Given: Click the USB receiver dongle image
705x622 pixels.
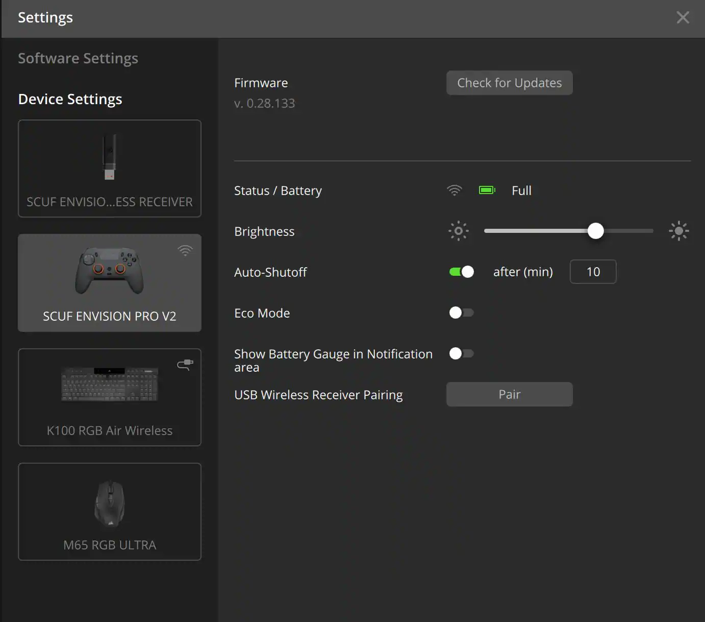Looking at the screenshot, I should click(x=109, y=157).
